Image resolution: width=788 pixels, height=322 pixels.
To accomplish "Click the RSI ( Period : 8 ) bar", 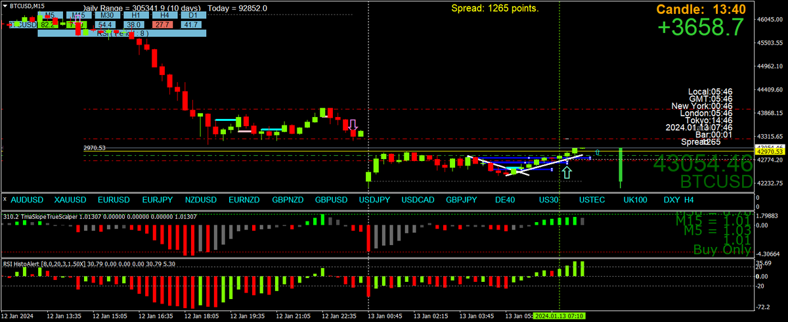I will click(122, 33).
